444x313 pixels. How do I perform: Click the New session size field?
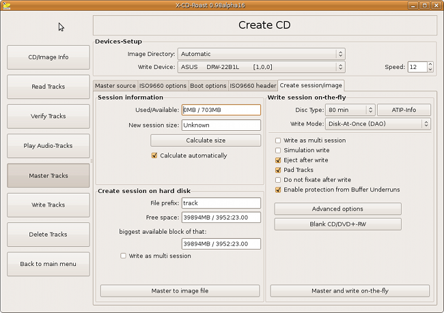221,125
